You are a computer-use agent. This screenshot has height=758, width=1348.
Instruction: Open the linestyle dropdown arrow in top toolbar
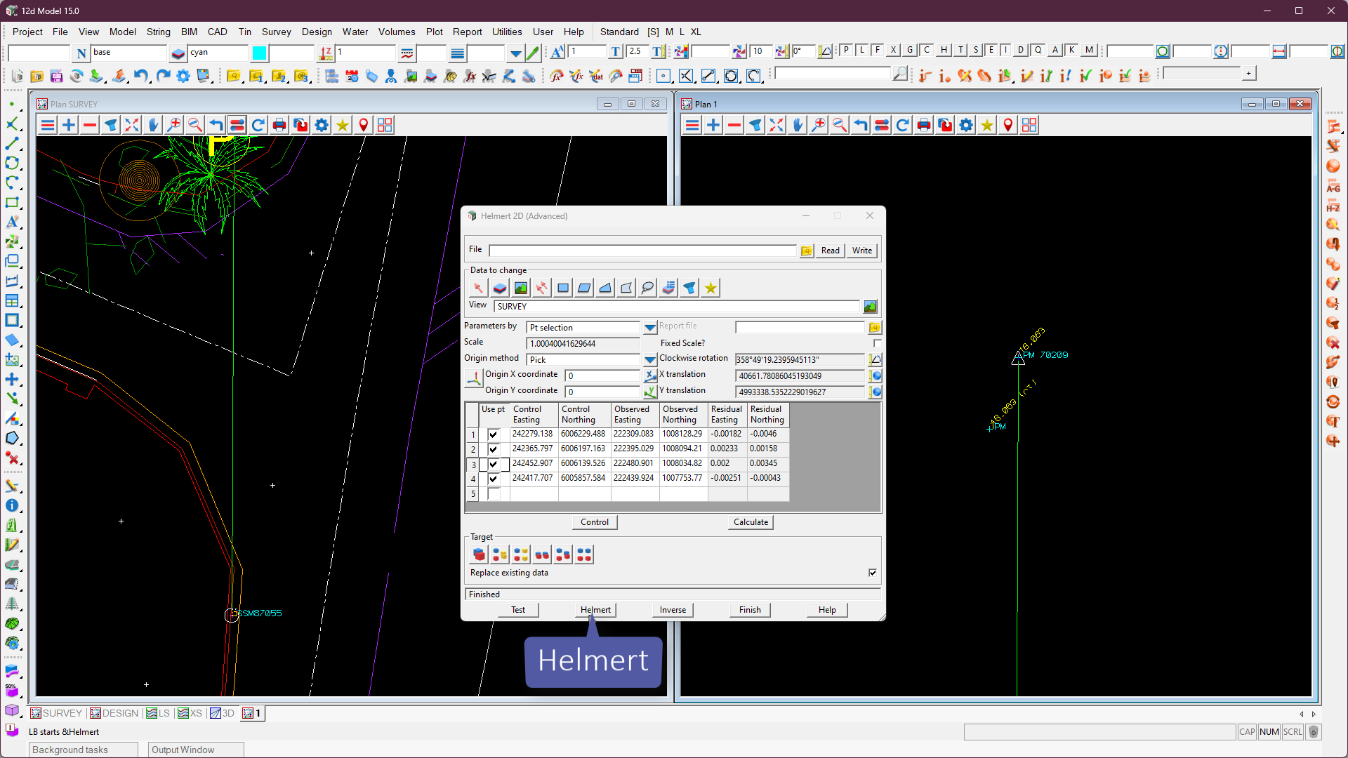516,53
